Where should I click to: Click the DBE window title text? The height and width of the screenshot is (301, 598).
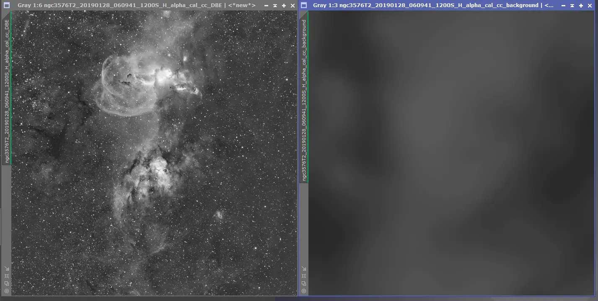pyautogui.click(x=136, y=5)
